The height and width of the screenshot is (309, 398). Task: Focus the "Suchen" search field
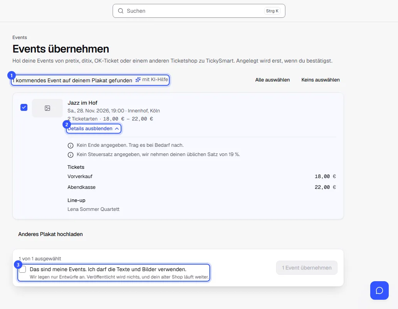tap(199, 11)
